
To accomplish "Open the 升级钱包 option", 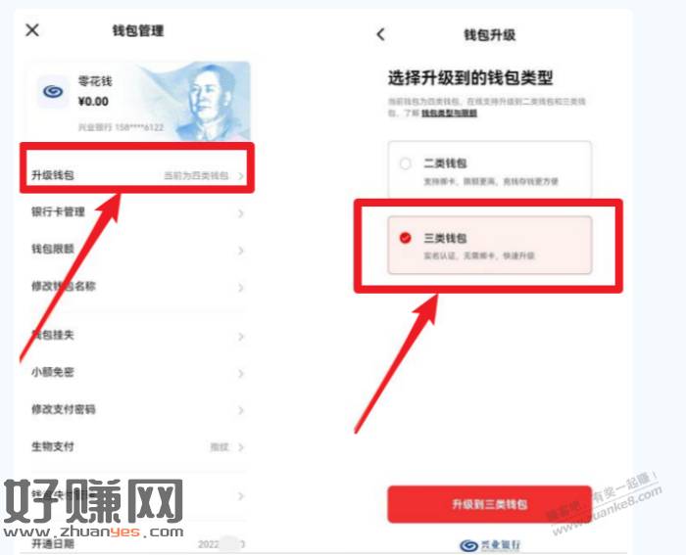I will [x=137, y=175].
